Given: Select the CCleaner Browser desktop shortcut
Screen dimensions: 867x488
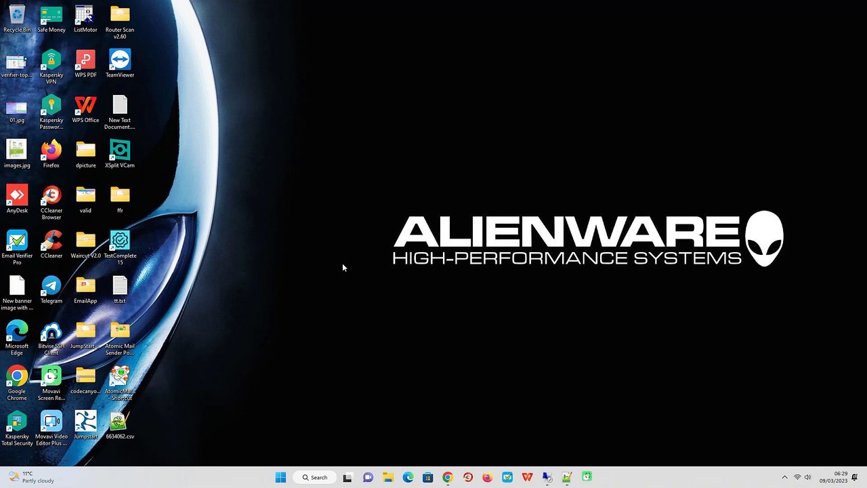Looking at the screenshot, I should pyautogui.click(x=51, y=203).
